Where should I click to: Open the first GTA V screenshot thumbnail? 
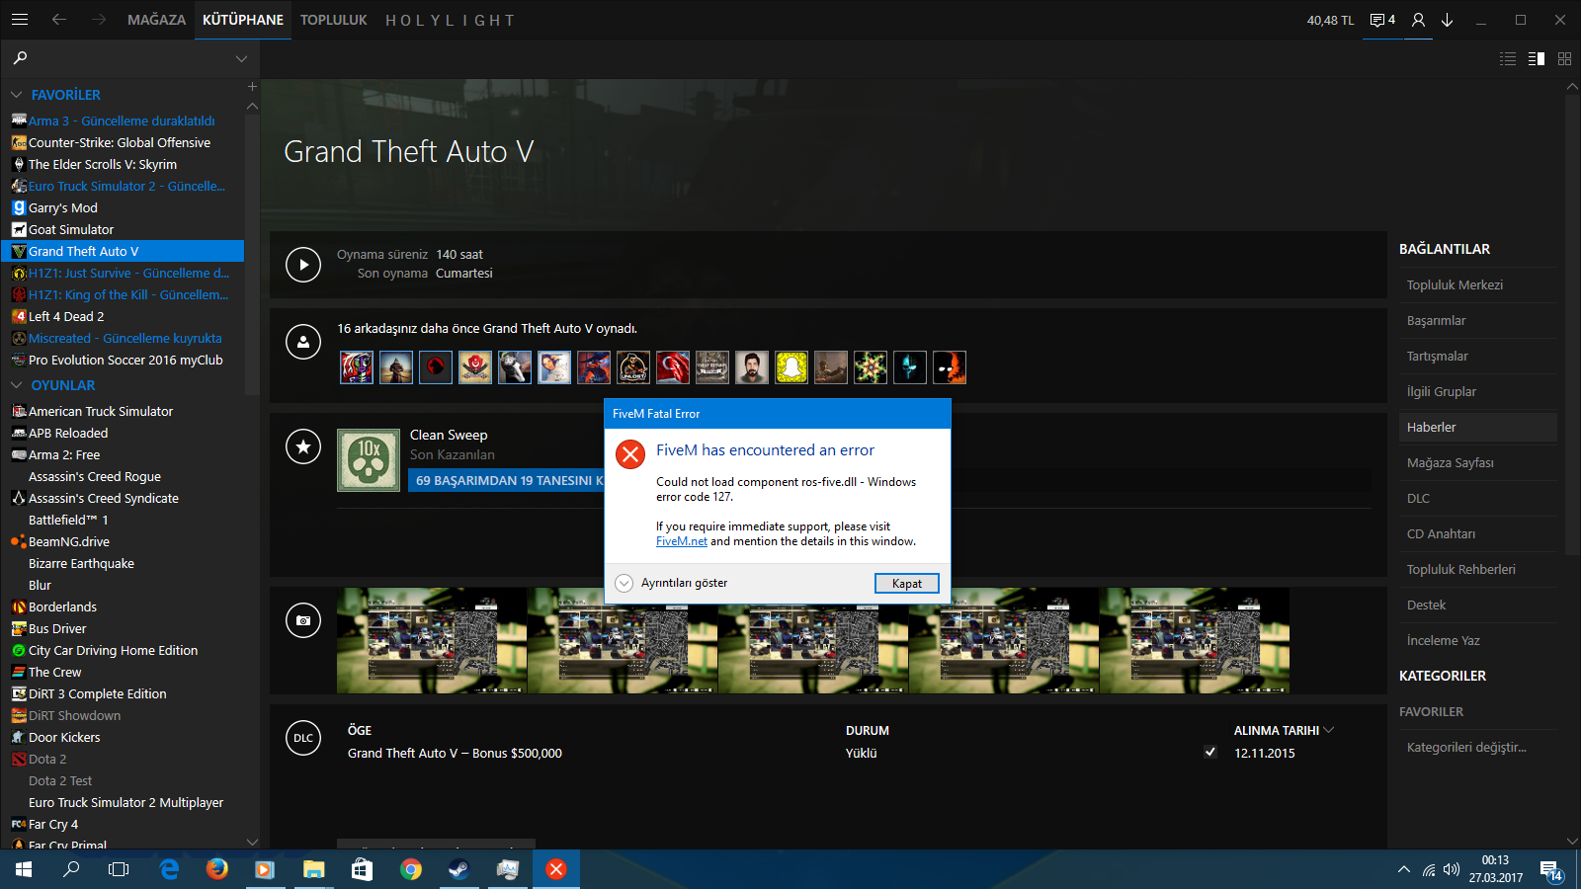pos(432,640)
